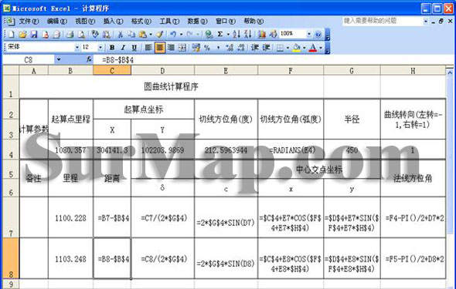The height and width of the screenshot is (289, 456).
Task: Click the fx Insert Function button
Action: 89,59
